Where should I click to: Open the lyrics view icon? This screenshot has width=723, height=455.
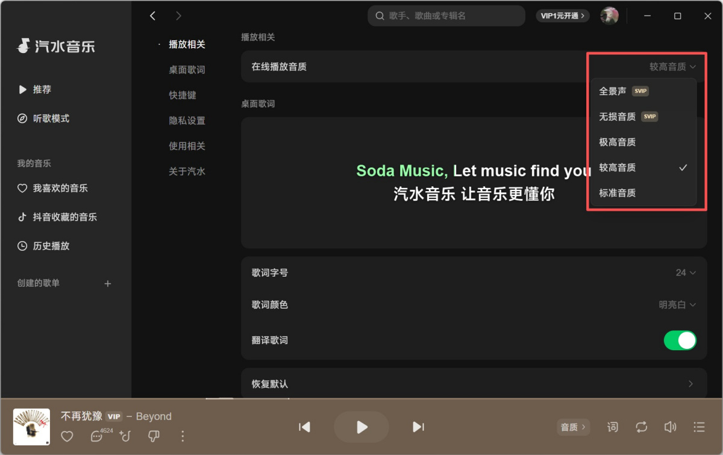pyautogui.click(x=612, y=427)
